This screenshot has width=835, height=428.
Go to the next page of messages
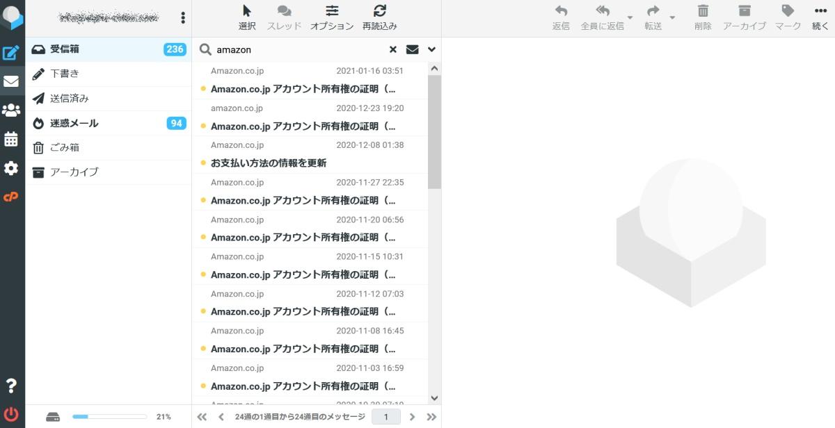pyautogui.click(x=412, y=417)
